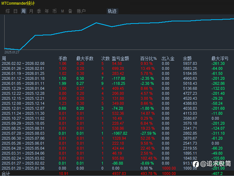This screenshot has height=176, width=234.
Task: Select week 2025.12.15 ~ 2025.12.21
Action: click(23, 98)
